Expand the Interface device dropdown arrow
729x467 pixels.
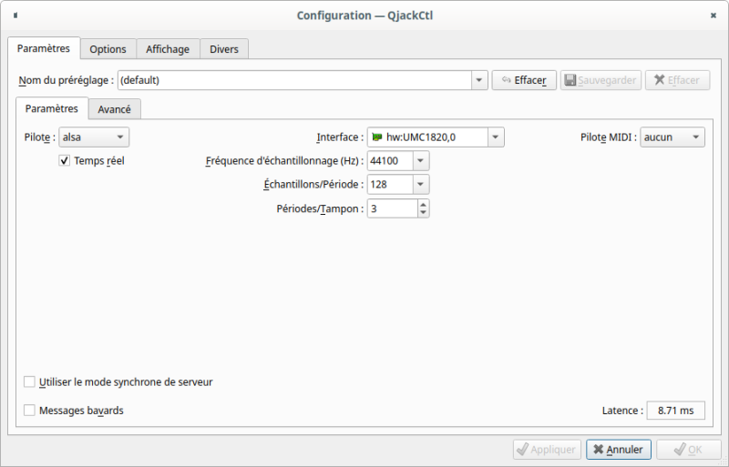tap(495, 137)
